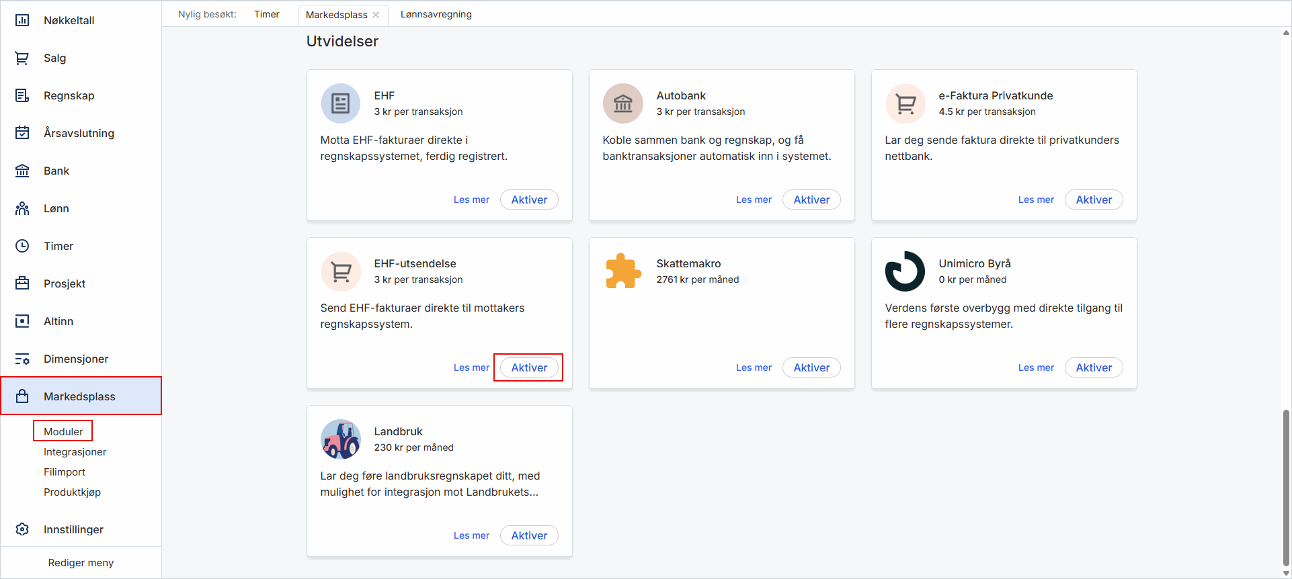Click the Årsavslutning calendar icon

click(x=22, y=133)
